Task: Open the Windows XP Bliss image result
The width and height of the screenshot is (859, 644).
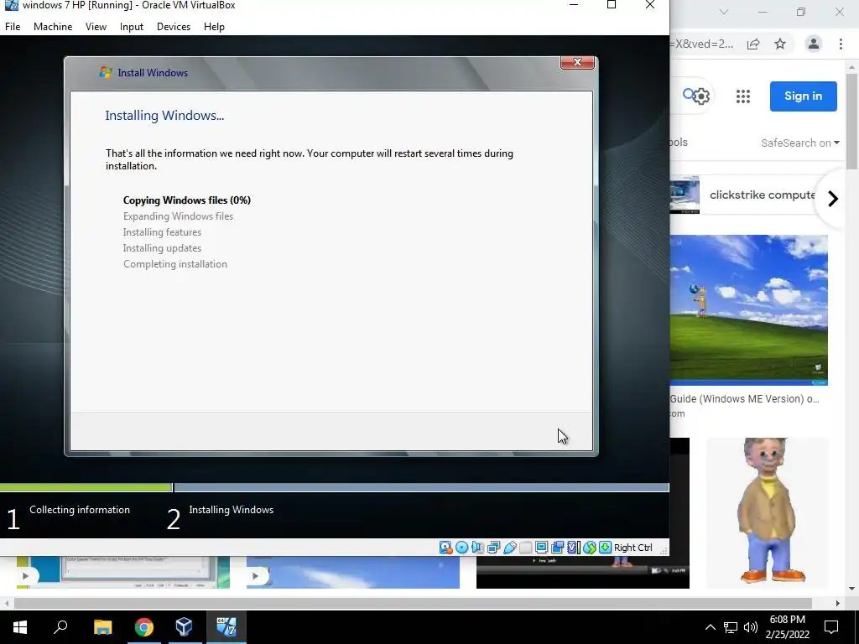Action: 748,310
